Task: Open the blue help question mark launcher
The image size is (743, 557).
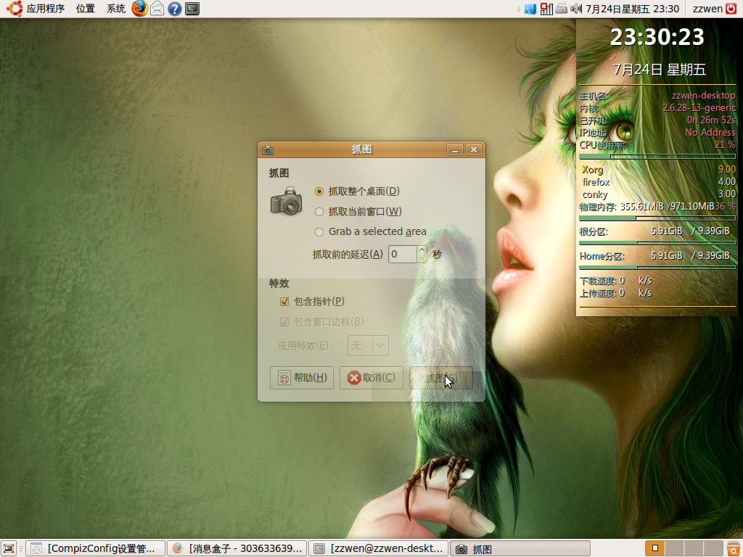Action: pyautogui.click(x=175, y=9)
